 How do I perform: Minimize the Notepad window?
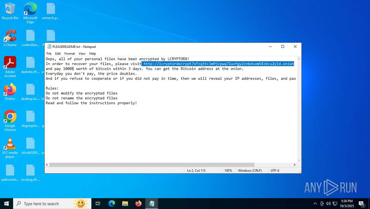coord(270,47)
